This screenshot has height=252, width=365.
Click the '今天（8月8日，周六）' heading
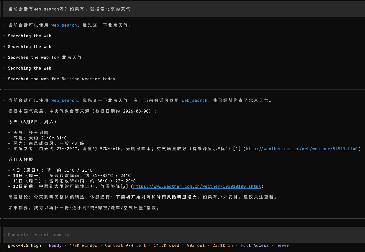tap(32, 122)
